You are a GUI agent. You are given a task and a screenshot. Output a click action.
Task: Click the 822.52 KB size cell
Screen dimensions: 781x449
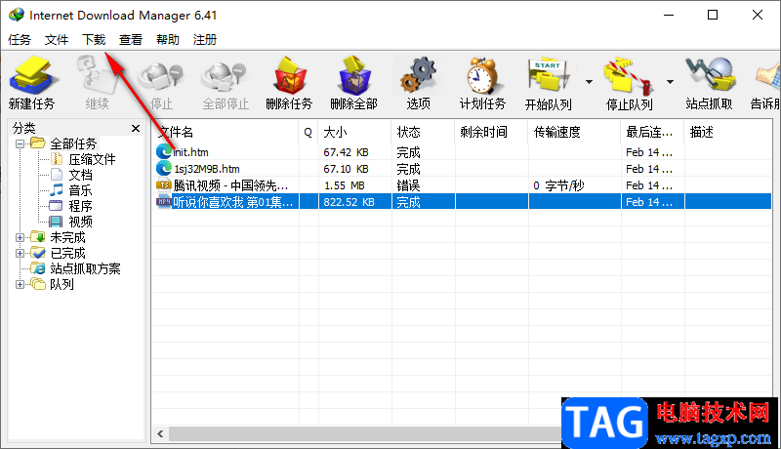coord(349,202)
